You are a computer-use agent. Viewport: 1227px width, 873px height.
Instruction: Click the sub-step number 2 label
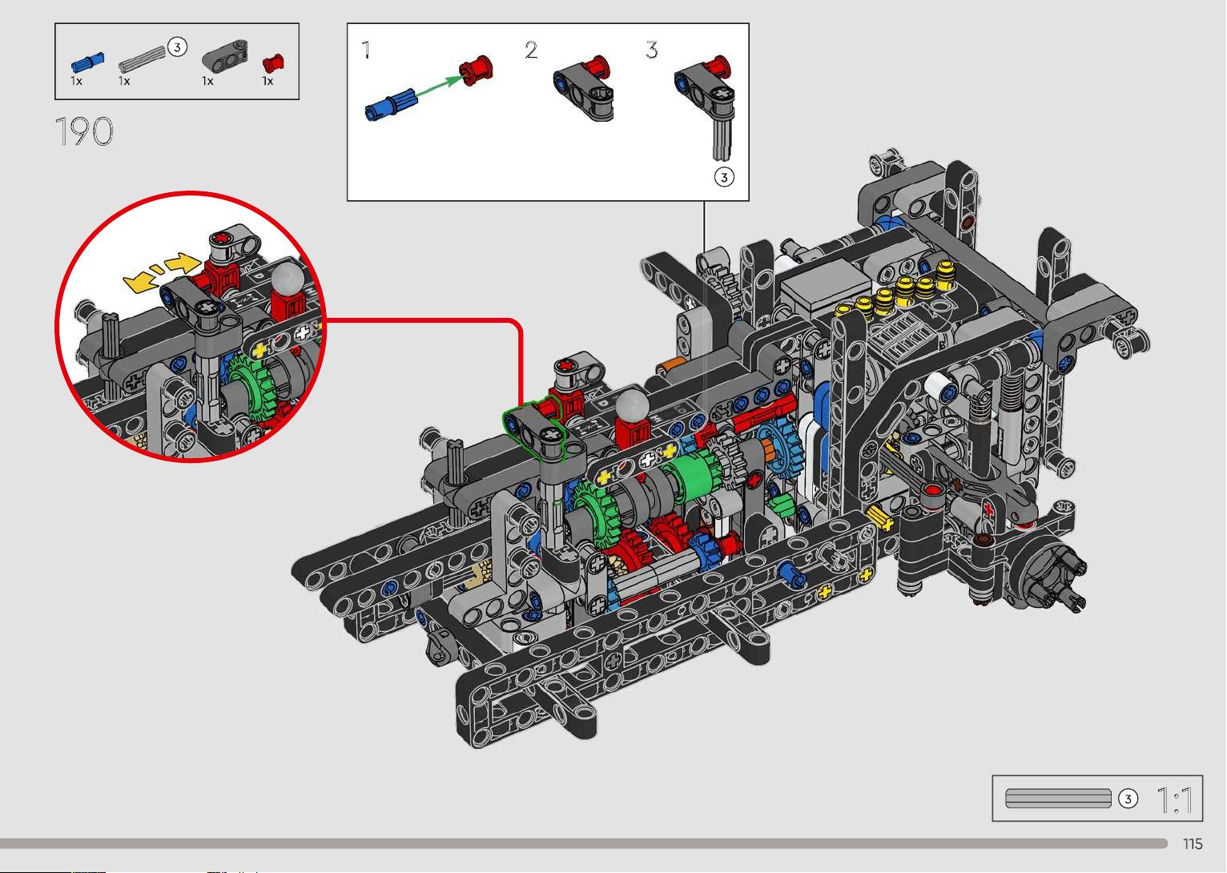(x=531, y=50)
